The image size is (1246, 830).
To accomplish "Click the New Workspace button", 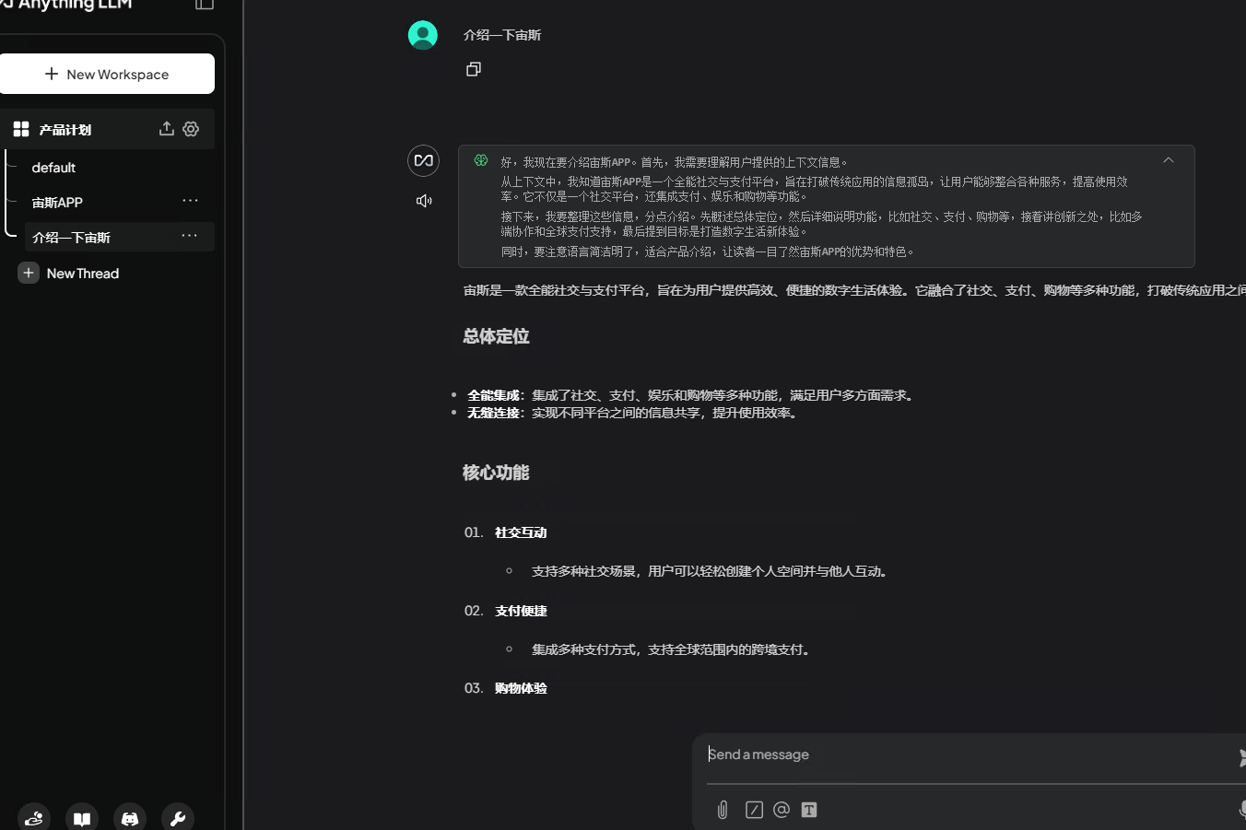I will 107,74.
